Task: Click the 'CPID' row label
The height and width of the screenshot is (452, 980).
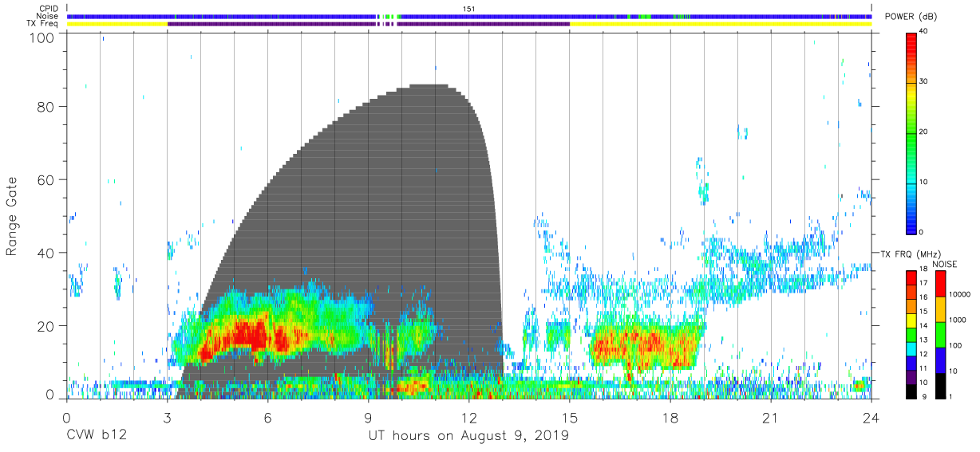Action: (48, 8)
